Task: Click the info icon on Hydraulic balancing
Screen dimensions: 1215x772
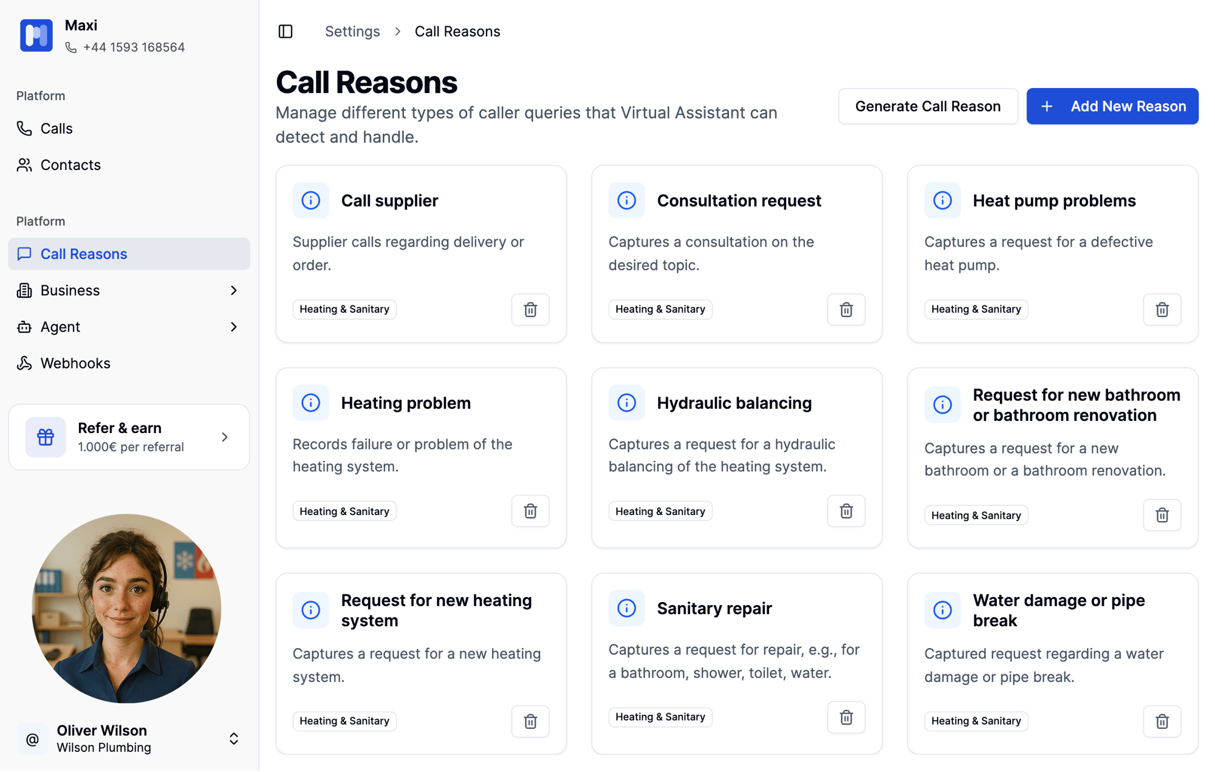Action: pos(626,402)
